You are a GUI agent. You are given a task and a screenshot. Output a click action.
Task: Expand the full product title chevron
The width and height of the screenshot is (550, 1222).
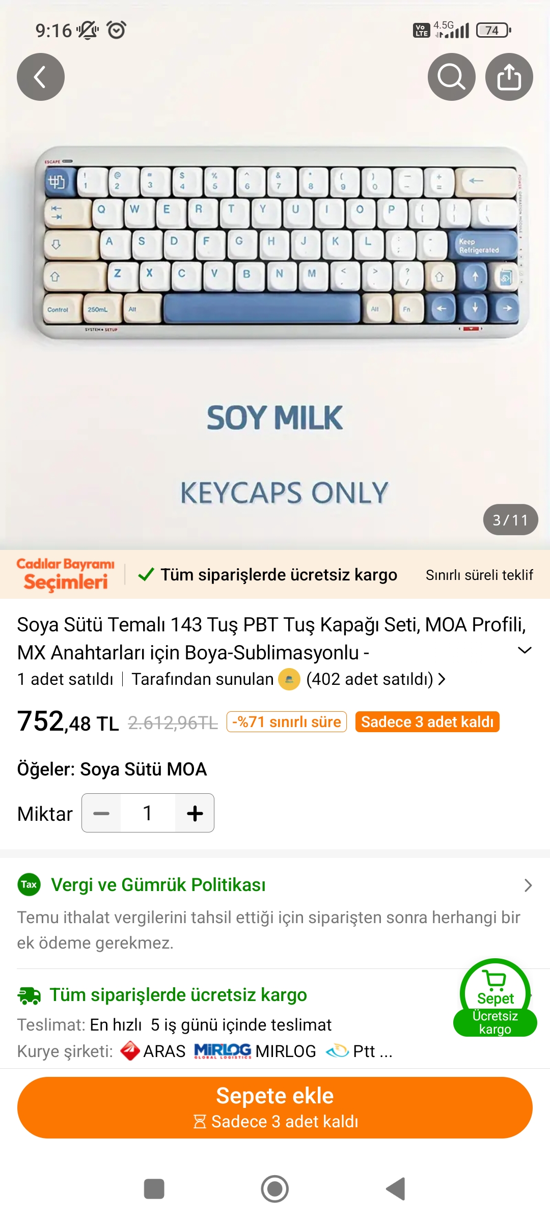pyautogui.click(x=524, y=650)
